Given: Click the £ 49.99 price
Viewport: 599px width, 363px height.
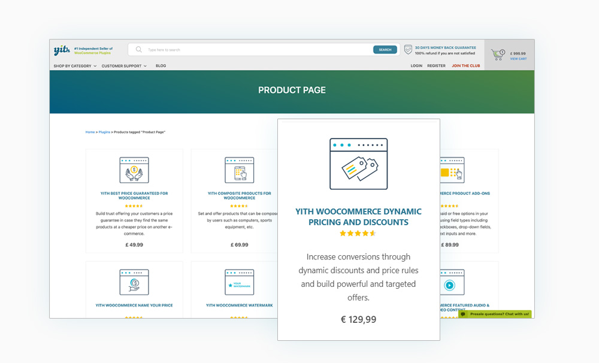Looking at the screenshot, I should tap(134, 245).
